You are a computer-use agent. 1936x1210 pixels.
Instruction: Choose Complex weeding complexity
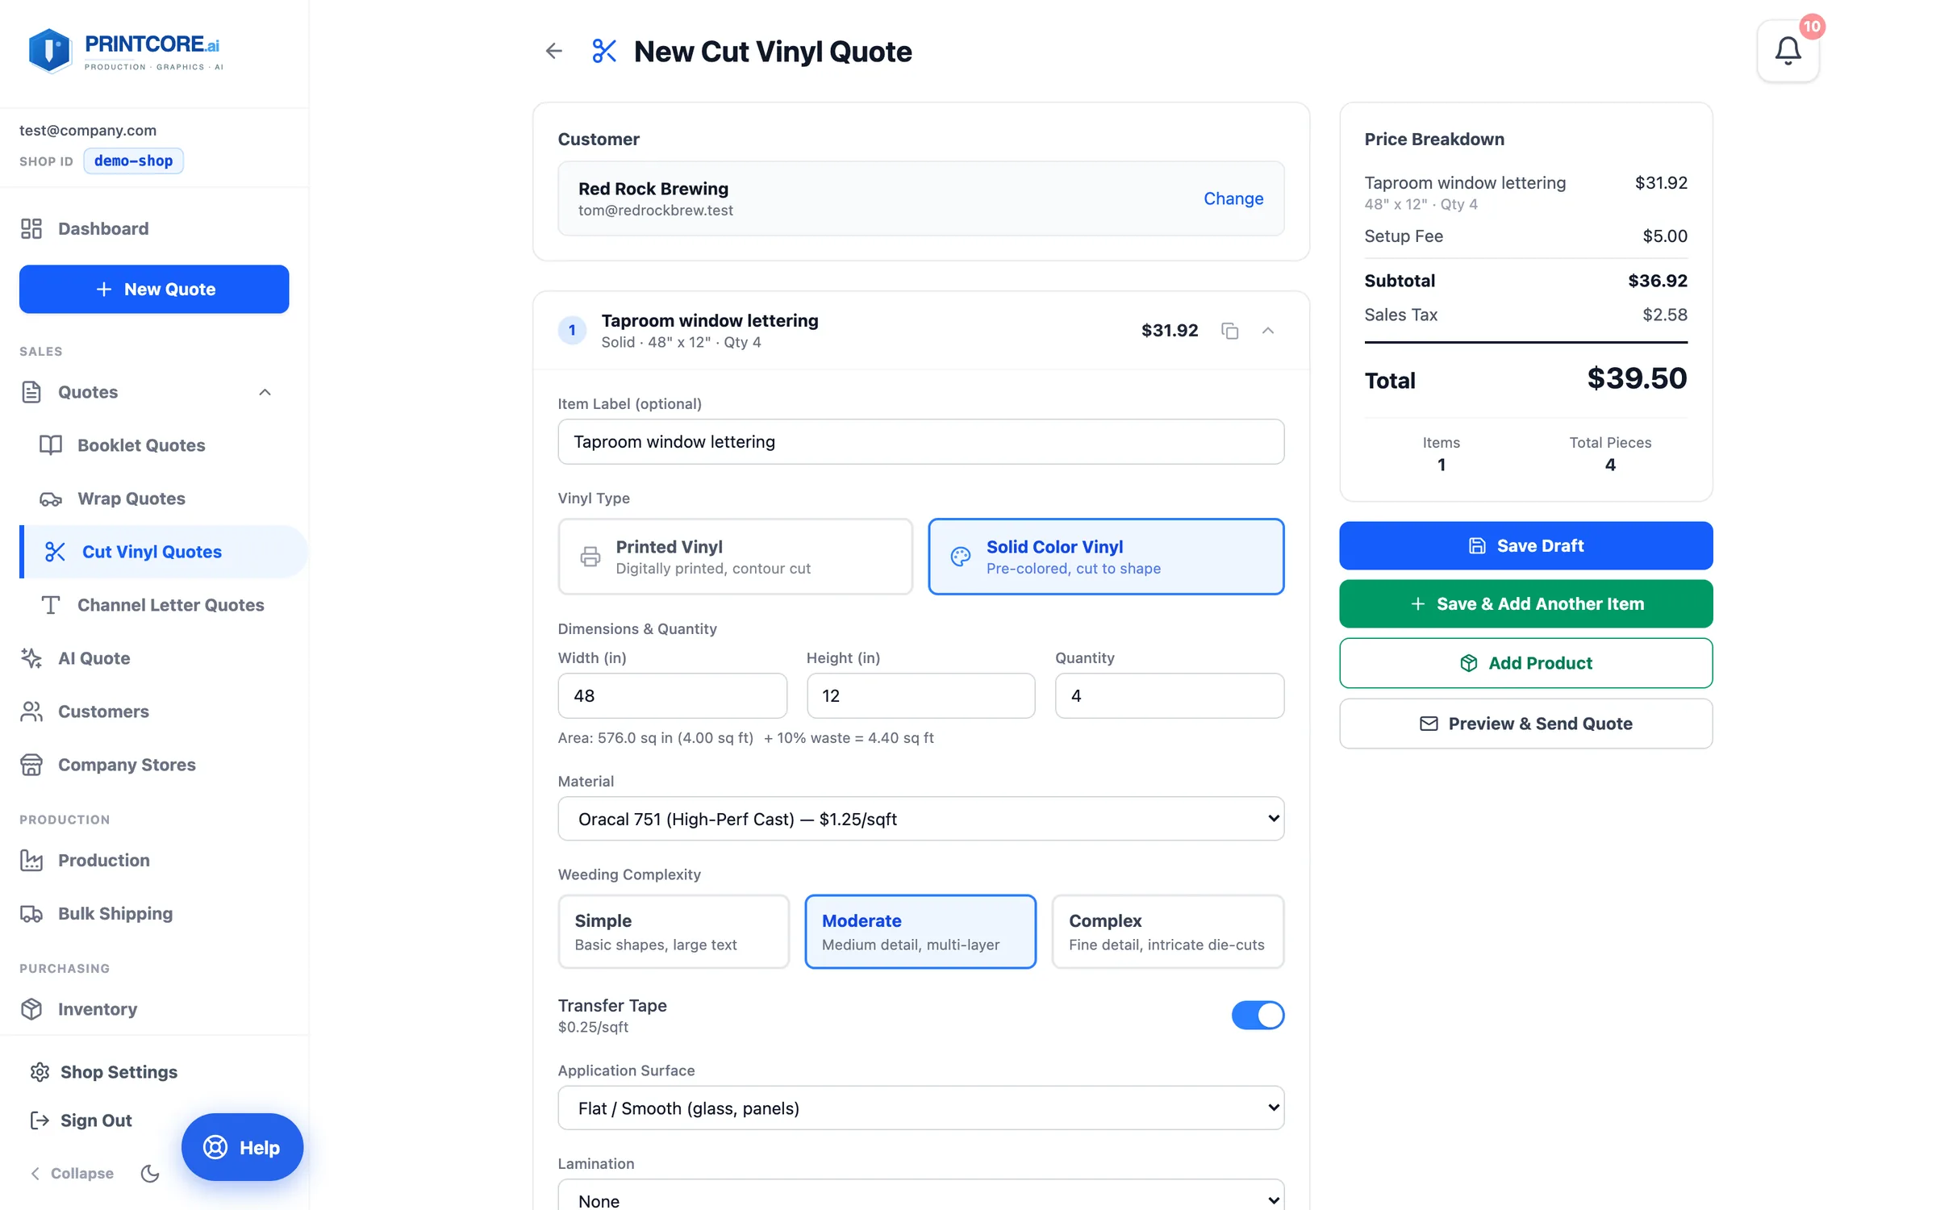coord(1168,932)
